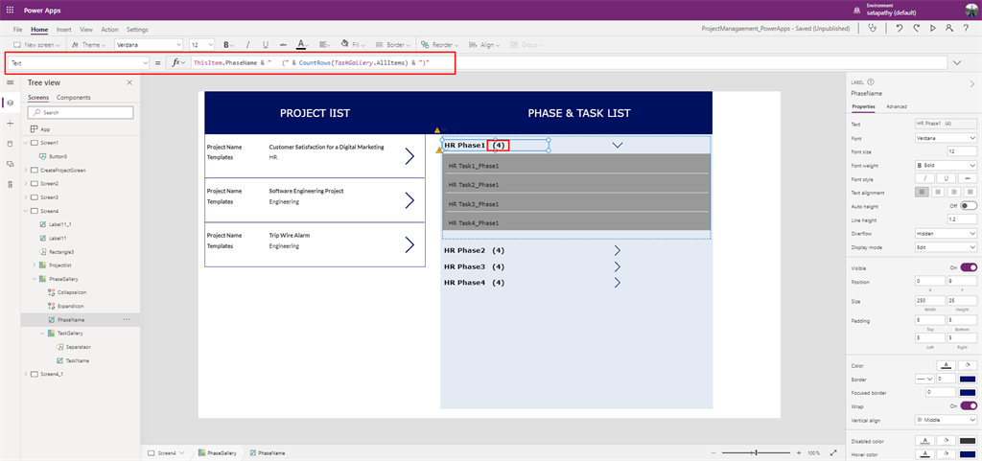Undo the last change
The height and width of the screenshot is (461, 982).
click(x=900, y=29)
